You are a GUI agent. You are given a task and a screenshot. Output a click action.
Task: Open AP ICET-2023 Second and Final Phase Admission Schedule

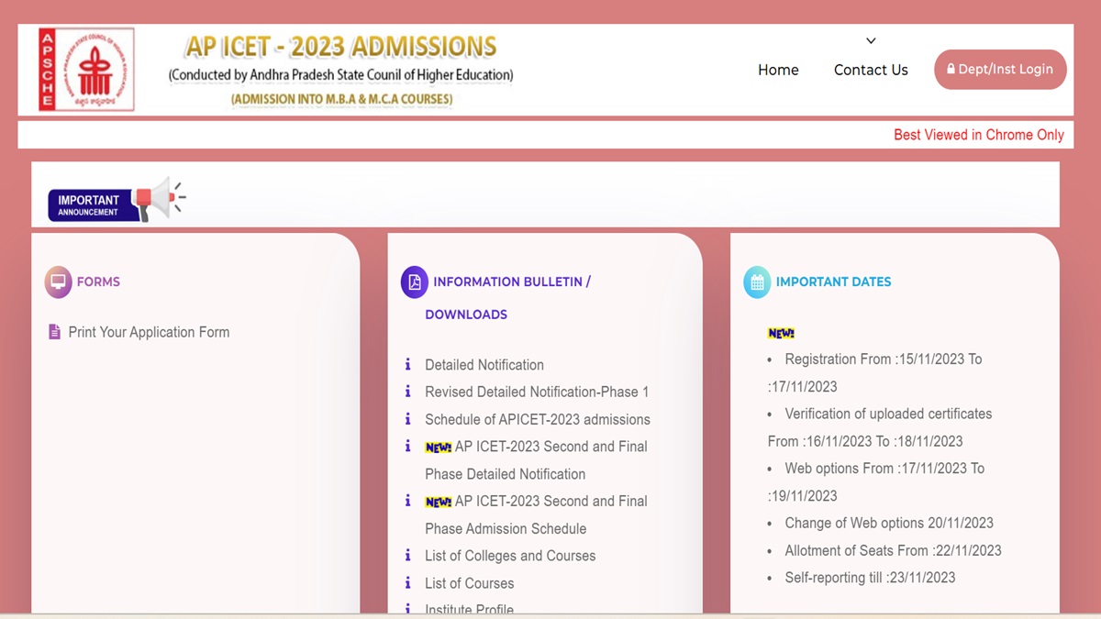click(536, 514)
